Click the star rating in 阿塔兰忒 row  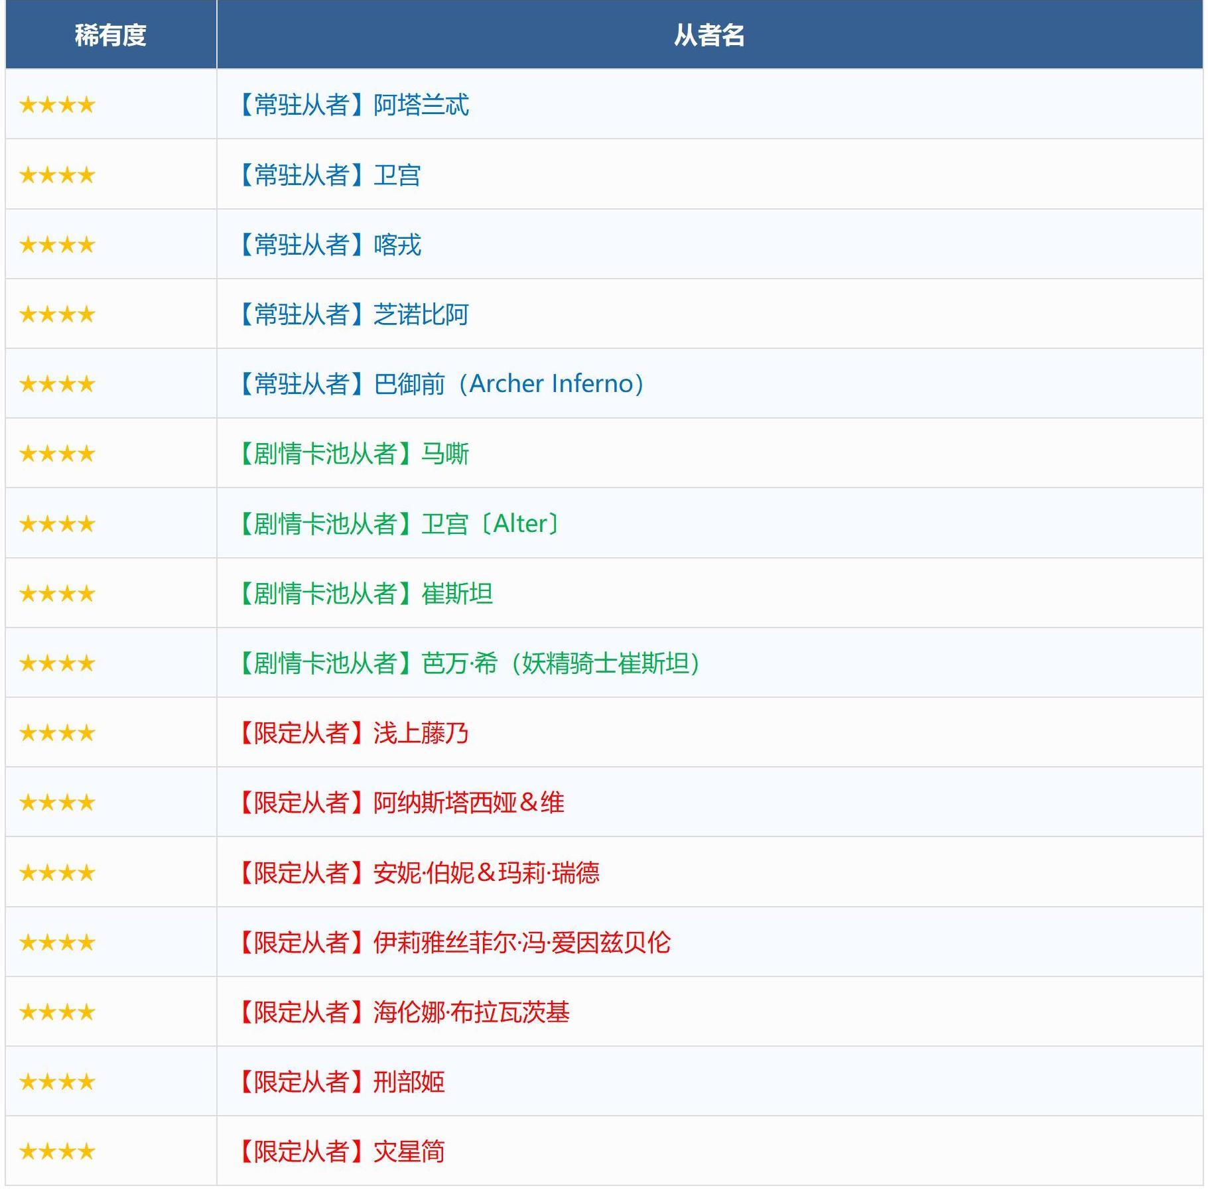click(x=58, y=105)
